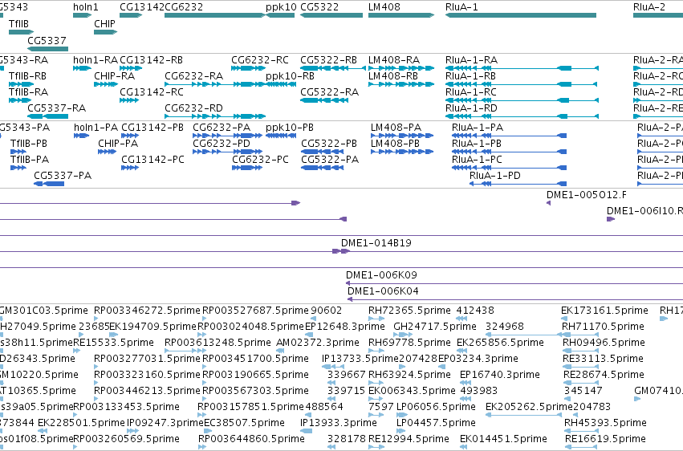This screenshot has width=683, height=451.
Task: Select the ppk10 gene label
Action: [x=281, y=7]
